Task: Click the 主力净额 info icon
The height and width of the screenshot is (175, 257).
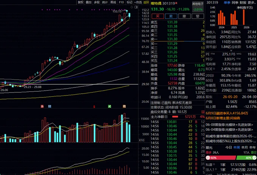Action: pos(166,117)
